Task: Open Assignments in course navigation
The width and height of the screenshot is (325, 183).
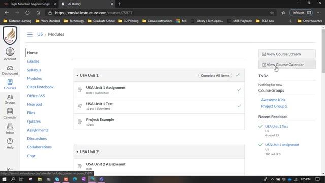Action: click(38, 130)
